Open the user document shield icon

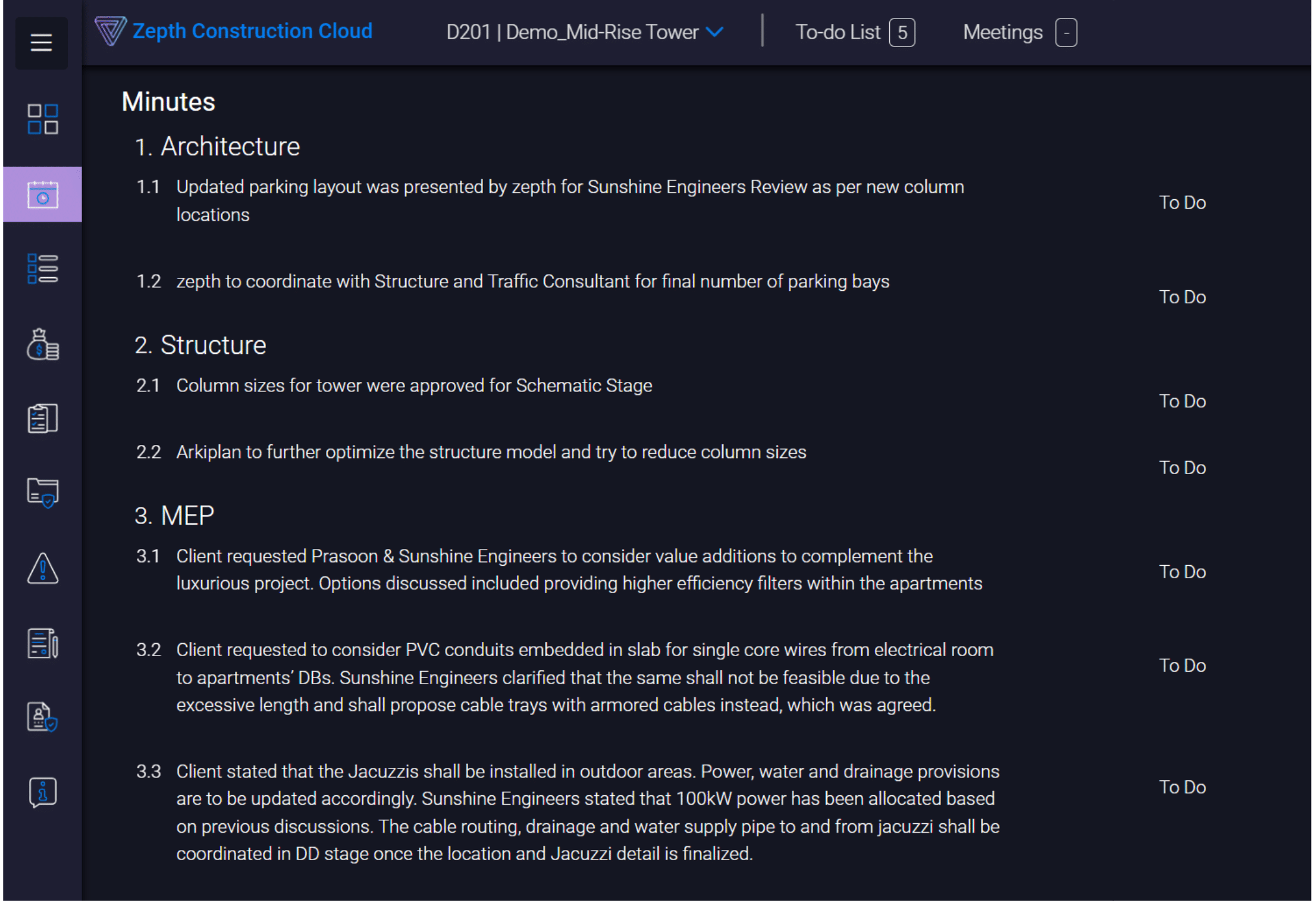pyautogui.click(x=43, y=717)
